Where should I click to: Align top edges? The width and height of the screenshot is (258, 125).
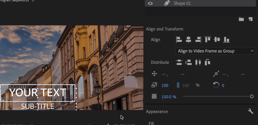point(207,40)
